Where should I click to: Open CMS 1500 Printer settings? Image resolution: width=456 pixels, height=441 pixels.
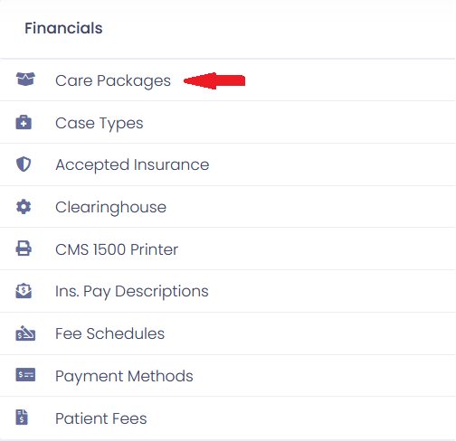pos(228,249)
